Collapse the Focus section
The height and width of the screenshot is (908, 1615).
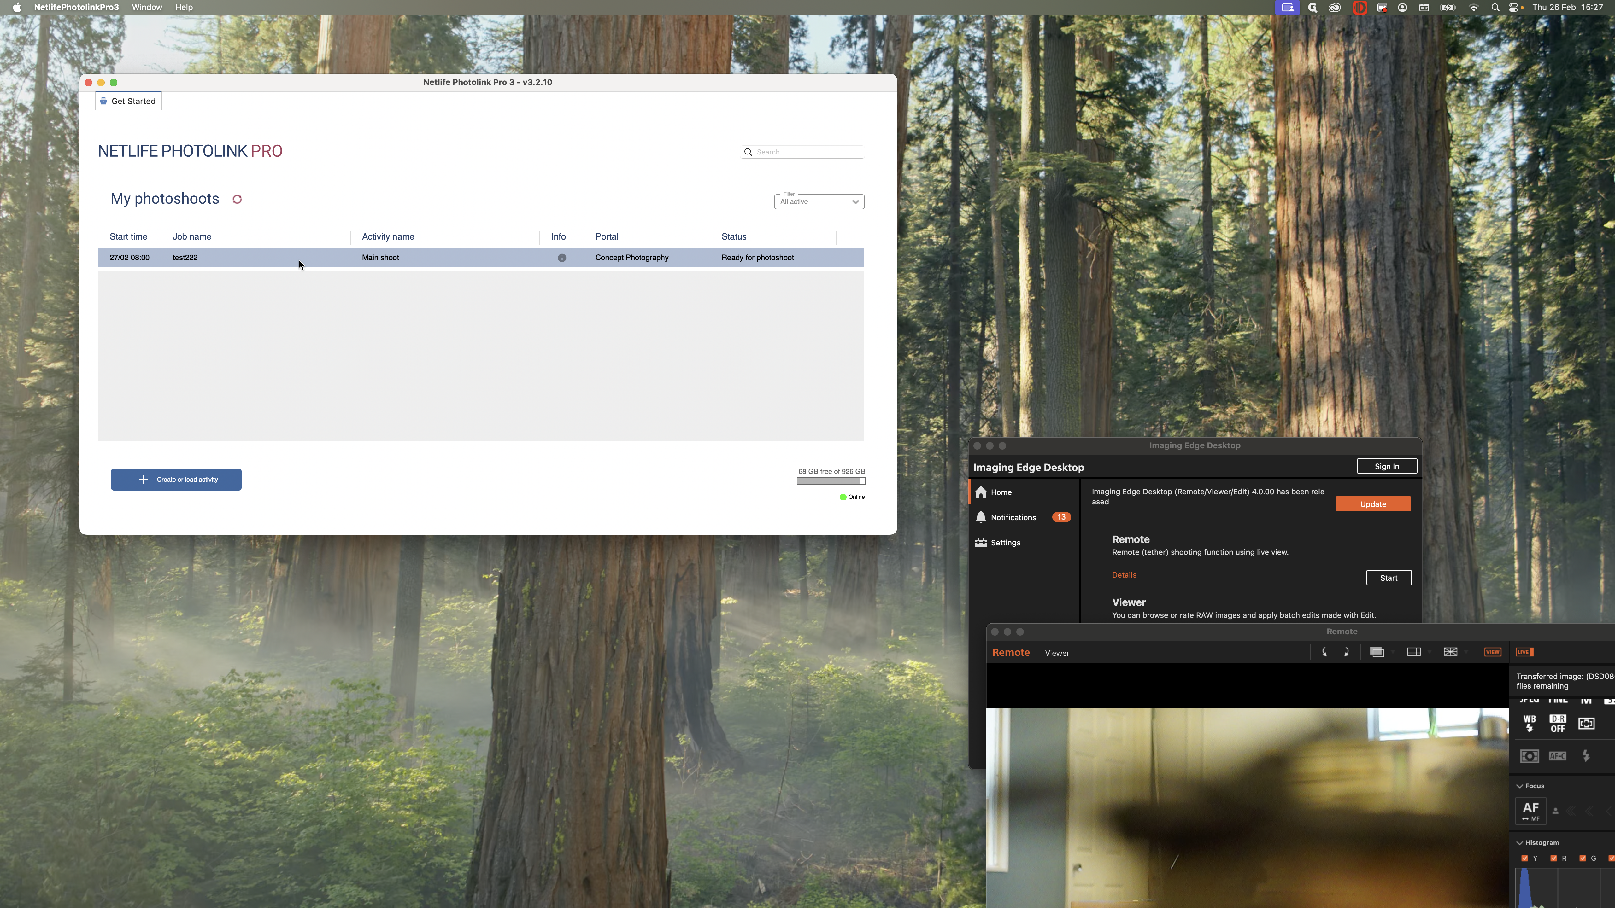(x=1520, y=786)
